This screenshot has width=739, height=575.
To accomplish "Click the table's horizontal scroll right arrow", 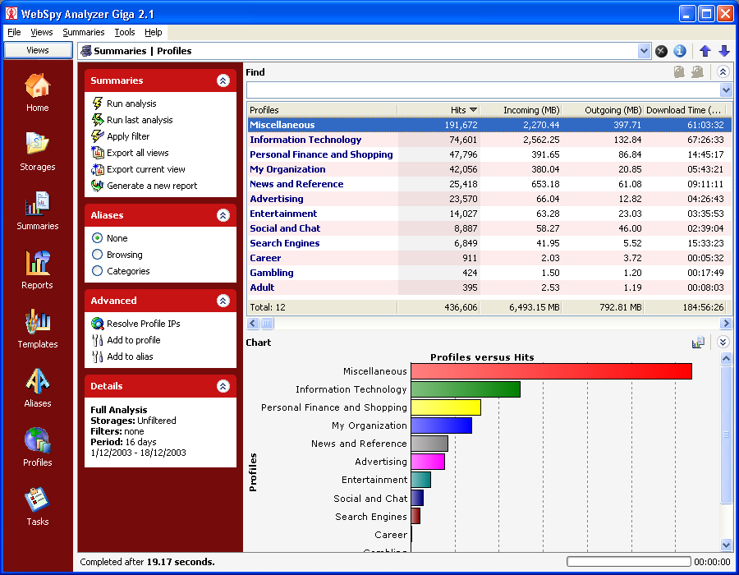I will point(726,323).
